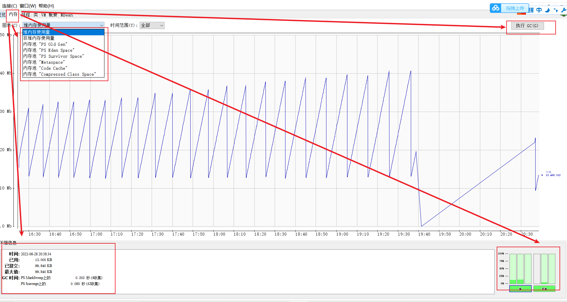567x302 pixels.
Task: Choose memory pool "Metaspace"
Action: click(63, 62)
